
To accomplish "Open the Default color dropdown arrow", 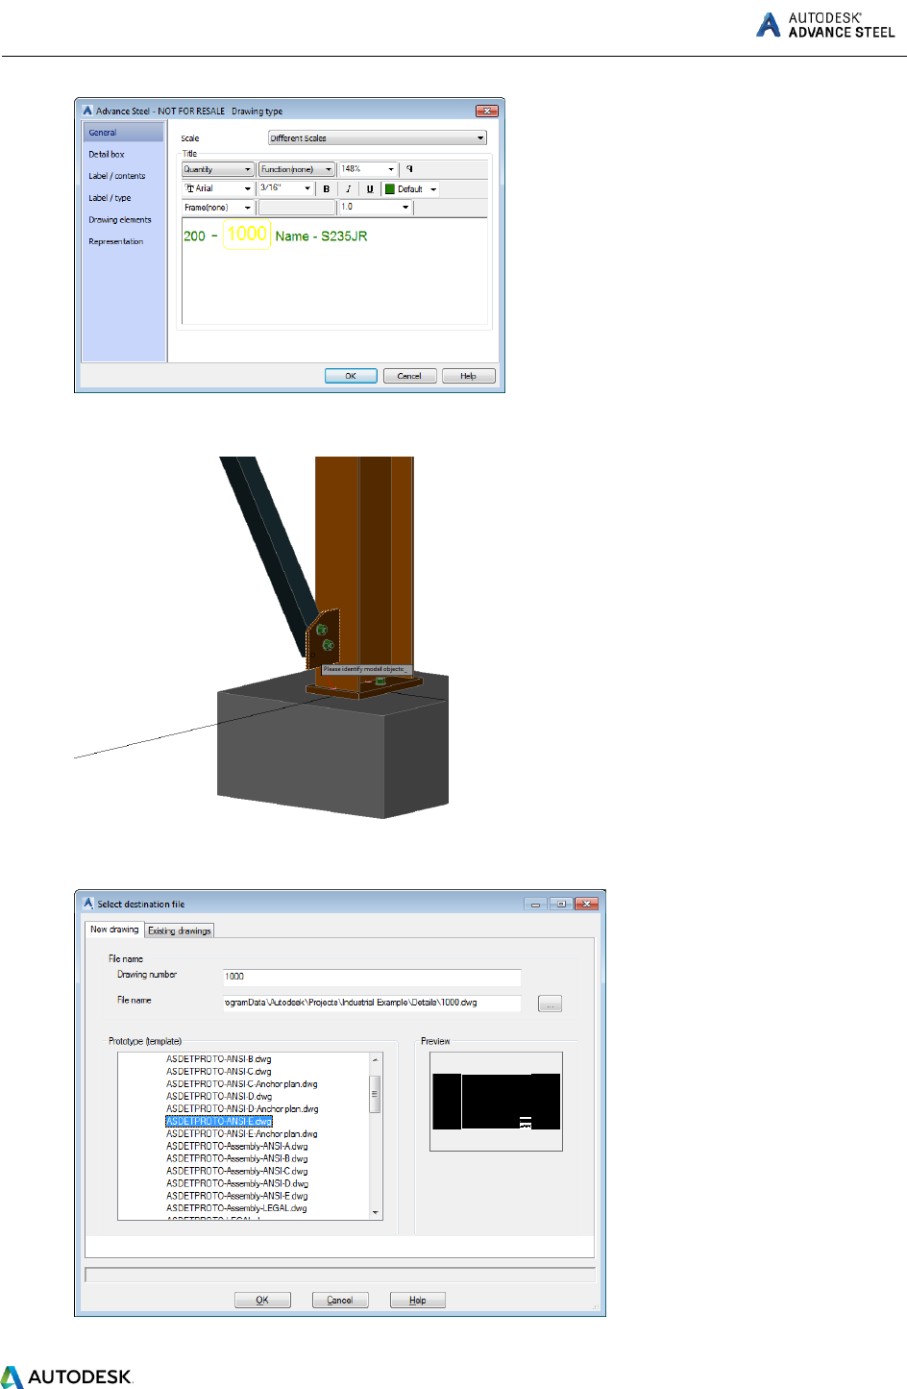I will coord(433,189).
